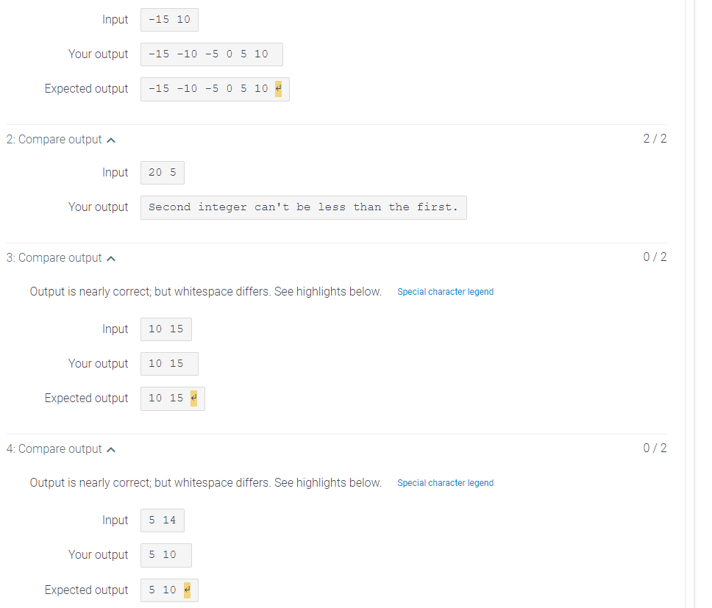Viewport: 712px width, 608px height.
Task: Click your output '-15 -10 -5 0 5 10'
Action: (212, 54)
